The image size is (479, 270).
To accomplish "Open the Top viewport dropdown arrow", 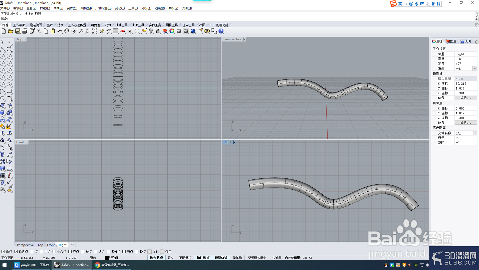I will (25, 39).
